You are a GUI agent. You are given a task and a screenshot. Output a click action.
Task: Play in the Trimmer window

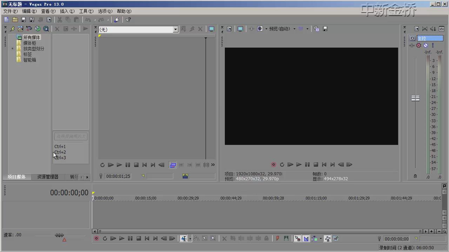tap(119, 165)
